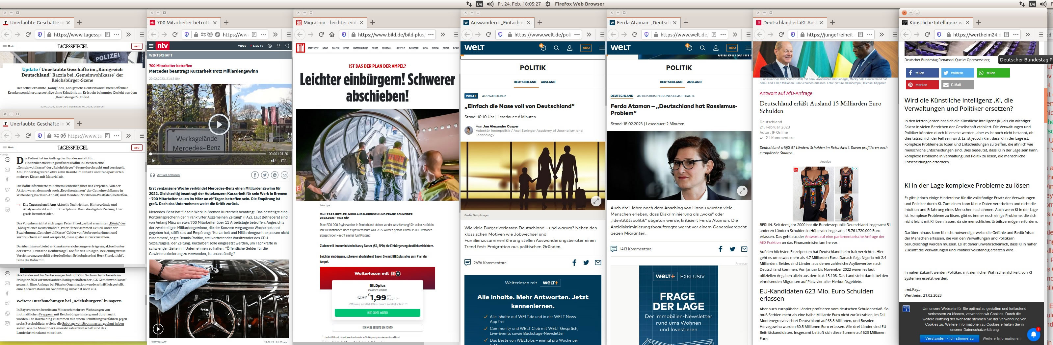
Task: Open ntv site hamburger menu
Action: (x=151, y=46)
